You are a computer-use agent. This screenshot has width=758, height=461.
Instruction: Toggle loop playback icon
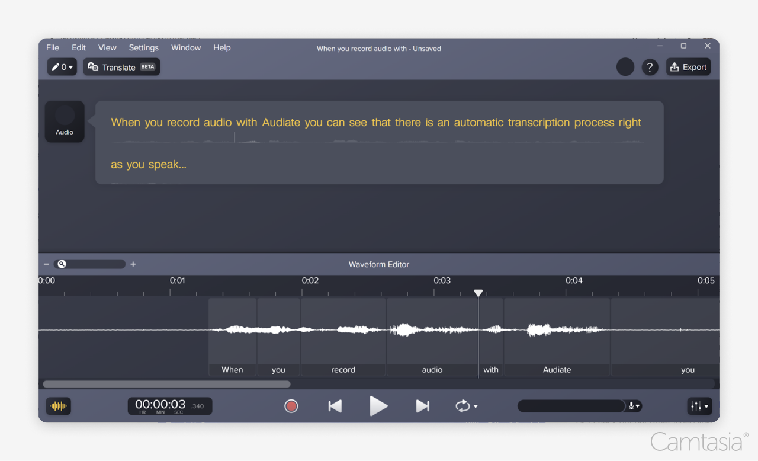(462, 406)
